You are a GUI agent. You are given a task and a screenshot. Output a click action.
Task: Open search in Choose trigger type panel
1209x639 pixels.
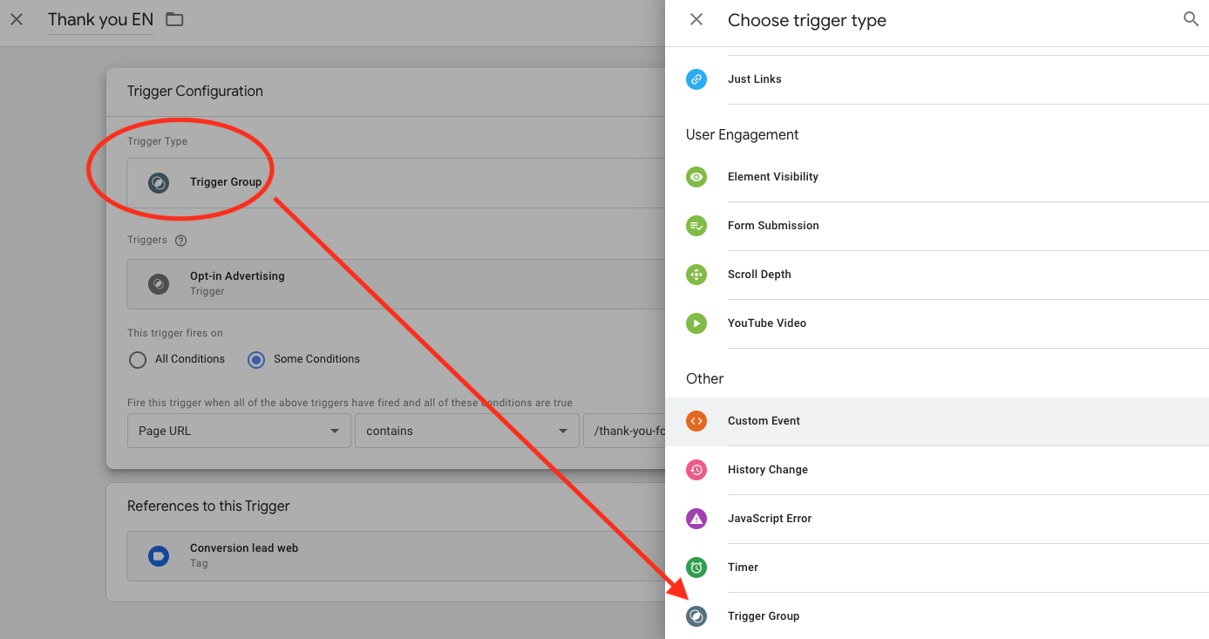click(1191, 19)
